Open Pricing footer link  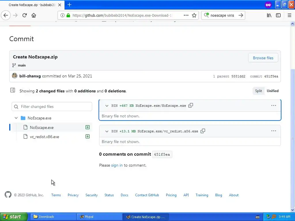(171, 195)
